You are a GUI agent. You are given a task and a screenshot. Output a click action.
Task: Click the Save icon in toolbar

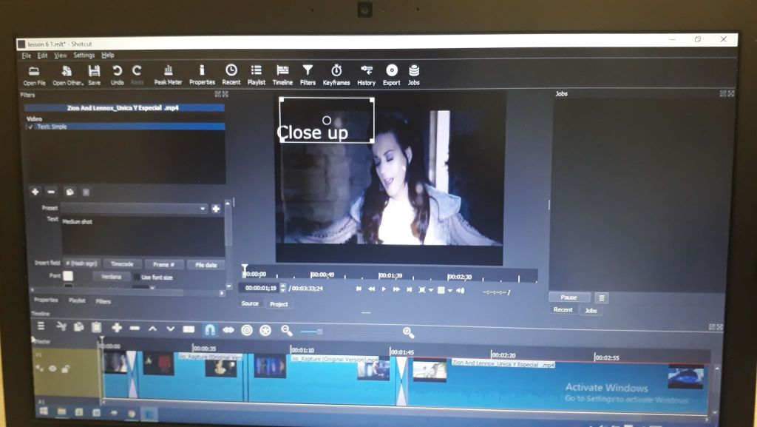(x=94, y=74)
